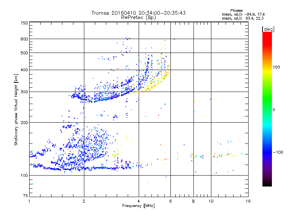Click the '600' y-axis tick label
The image size is (292, 219).
24,39
